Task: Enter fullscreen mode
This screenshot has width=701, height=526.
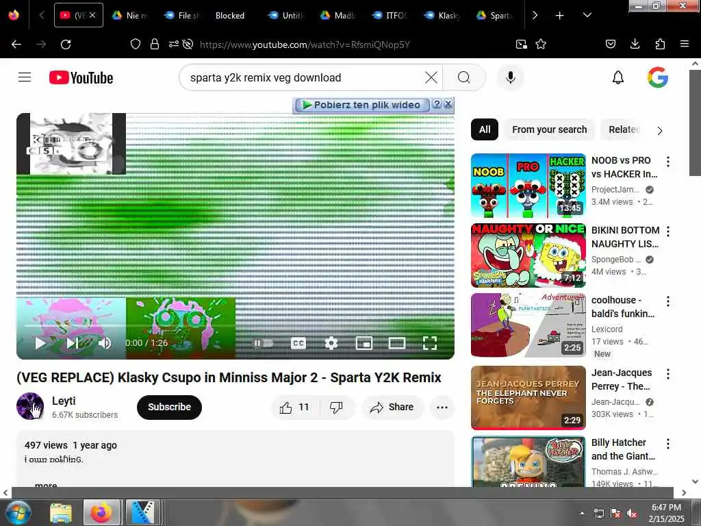Action: [x=430, y=343]
